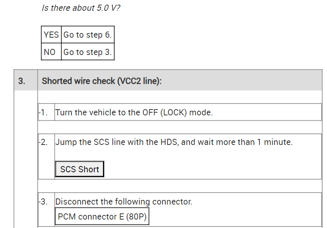This screenshot has width=327, height=228.
Task: Click '(LOCK)' in the first substep
Action: [x=173, y=113]
